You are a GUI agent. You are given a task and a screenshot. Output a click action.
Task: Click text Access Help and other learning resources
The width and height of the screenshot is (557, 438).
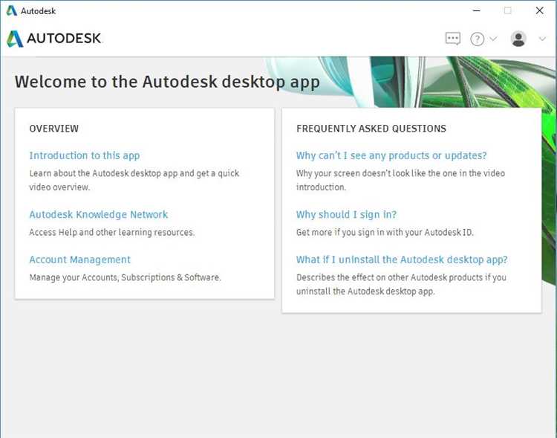pos(112,232)
